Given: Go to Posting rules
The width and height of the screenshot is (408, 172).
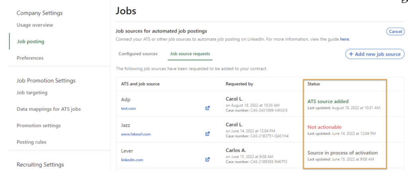Looking at the screenshot, I should click(x=31, y=142).
